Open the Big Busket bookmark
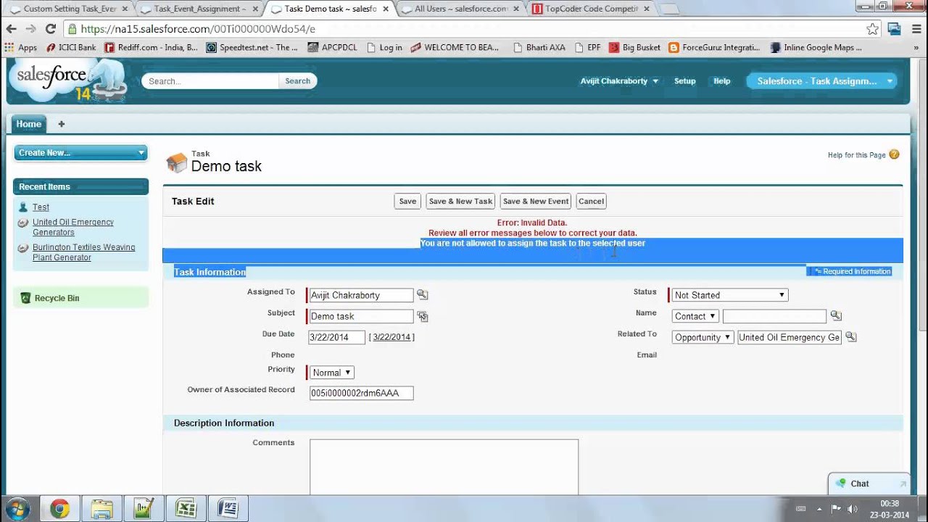 [635, 47]
